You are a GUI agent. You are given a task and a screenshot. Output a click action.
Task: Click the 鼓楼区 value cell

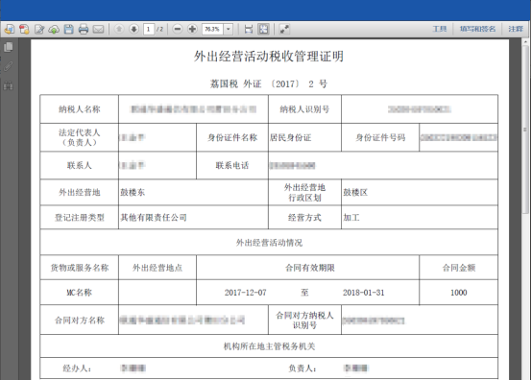pyautogui.click(x=420, y=192)
